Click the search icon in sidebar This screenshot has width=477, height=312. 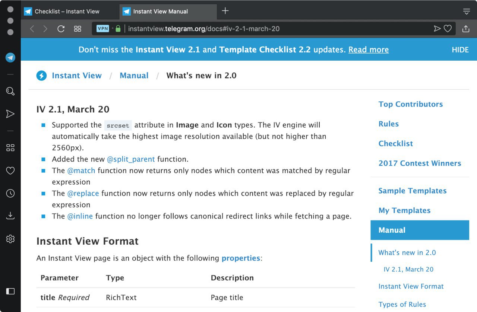click(10, 91)
